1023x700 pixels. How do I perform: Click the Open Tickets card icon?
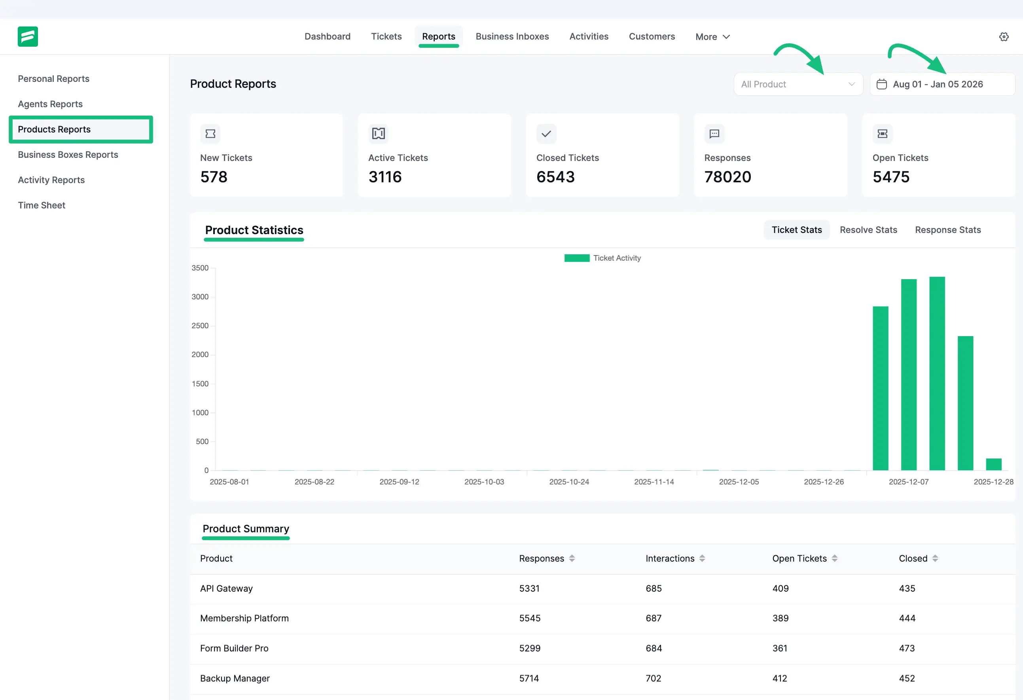(882, 134)
